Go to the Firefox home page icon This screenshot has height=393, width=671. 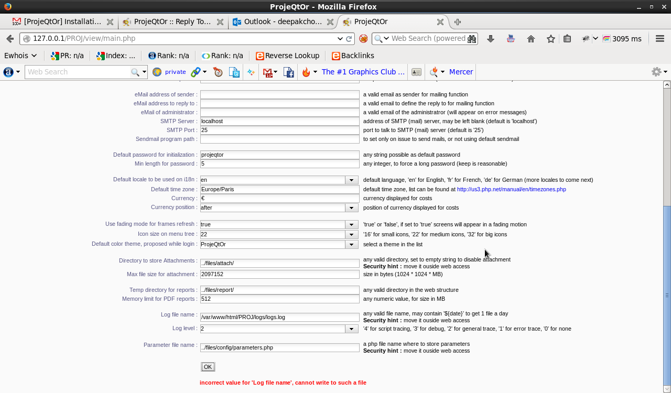[x=531, y=38]
